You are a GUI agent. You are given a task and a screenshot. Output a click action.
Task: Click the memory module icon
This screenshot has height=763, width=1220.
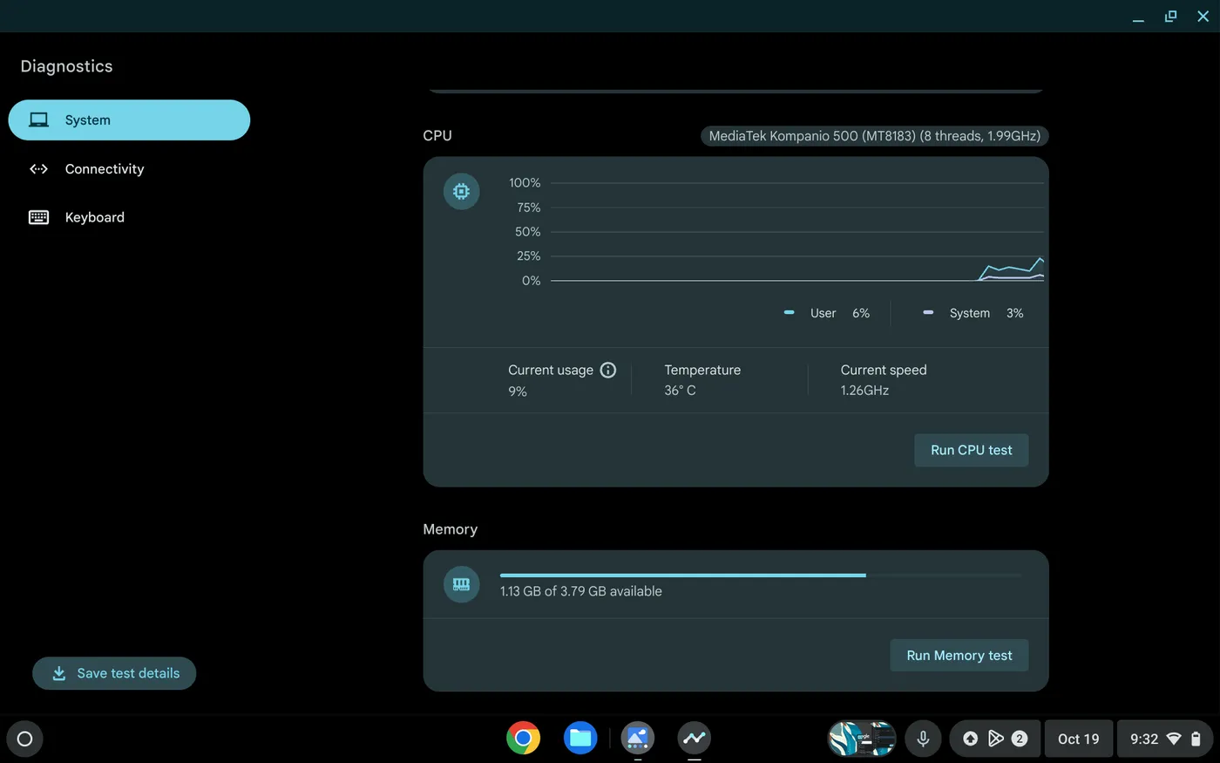click(x=461, y=584)
